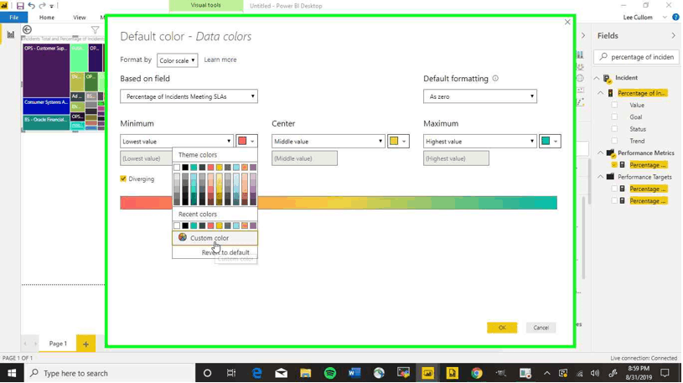Click the Custom color palette icon

[183, 238]
